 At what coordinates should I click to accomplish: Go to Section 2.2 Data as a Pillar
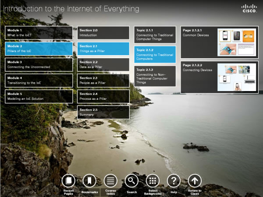point(103,65)
